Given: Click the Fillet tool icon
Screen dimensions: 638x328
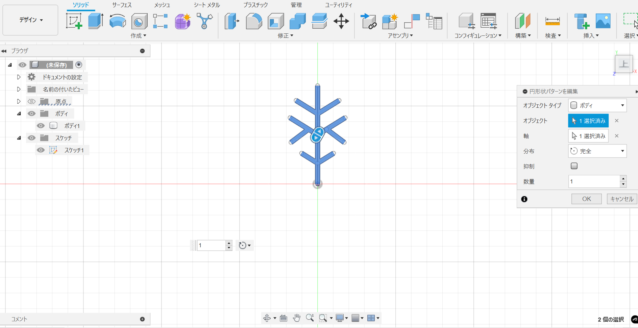Looking at the screenshot, I should click(254, 21).
